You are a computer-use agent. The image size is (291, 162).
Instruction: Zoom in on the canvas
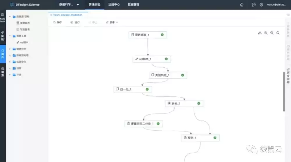click(266, 33)
